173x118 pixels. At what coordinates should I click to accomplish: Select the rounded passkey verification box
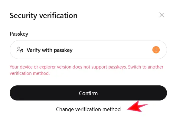(x=88, y=49)
